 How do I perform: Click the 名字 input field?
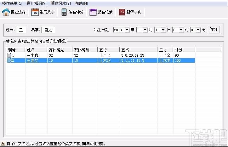(48, 30)
